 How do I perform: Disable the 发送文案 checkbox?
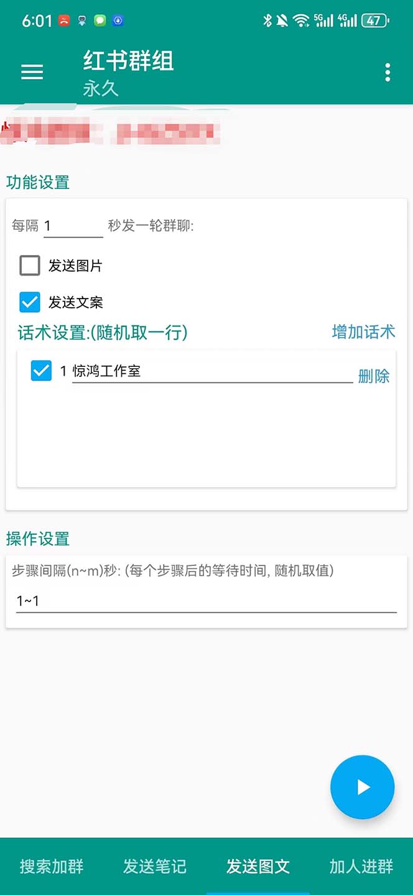point(29,302)
